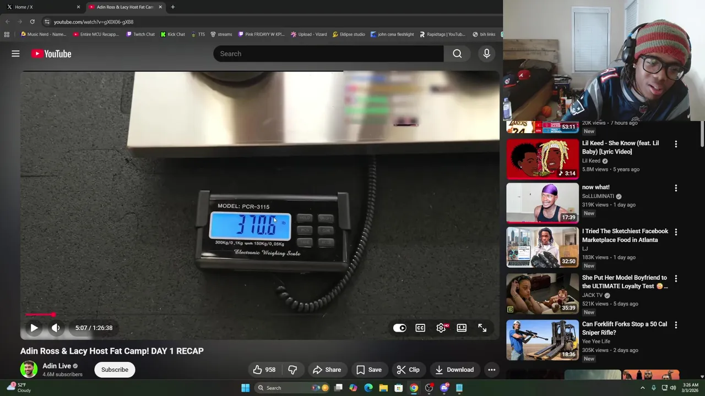Open the streams bookmark

[221, 34]
